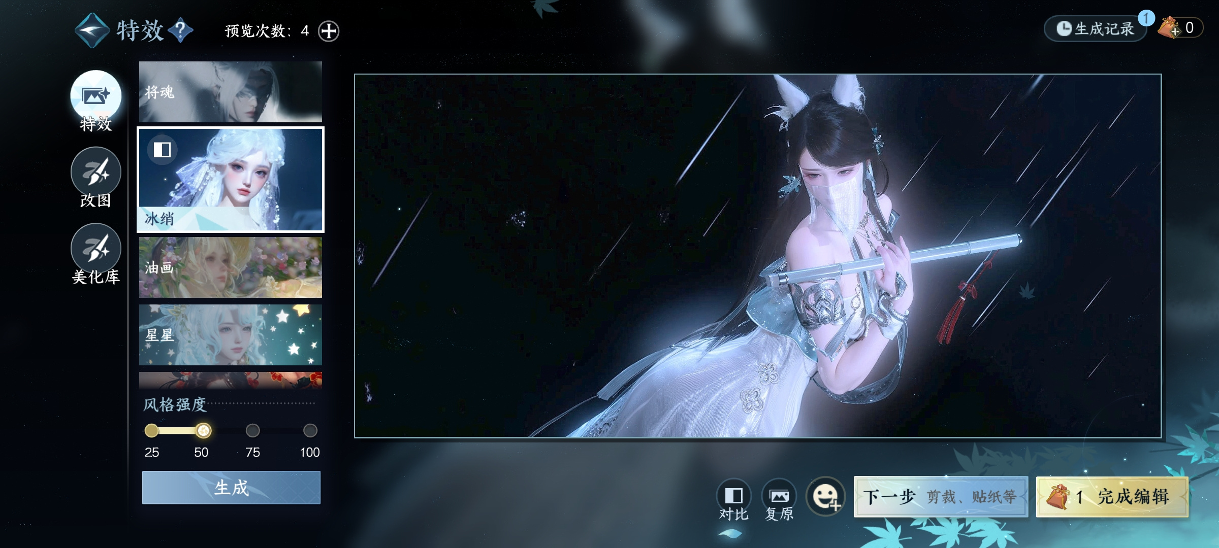This screenshot has height=548, width=1219.
Task: Click the main preview image
Action: click(x=758, y=256)
